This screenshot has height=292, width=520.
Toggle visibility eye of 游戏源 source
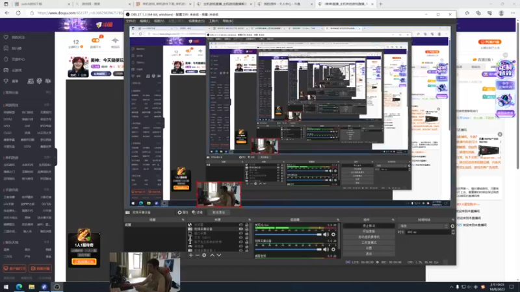241,247
